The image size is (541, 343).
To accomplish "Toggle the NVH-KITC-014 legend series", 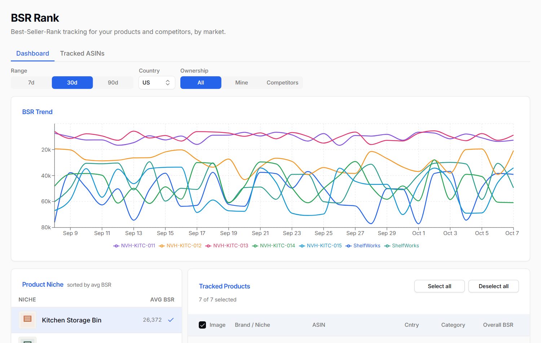I will click(x=274, y=246).
